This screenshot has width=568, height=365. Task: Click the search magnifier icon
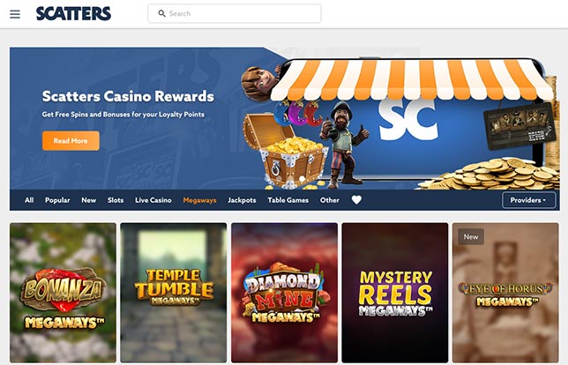point(161,13)
